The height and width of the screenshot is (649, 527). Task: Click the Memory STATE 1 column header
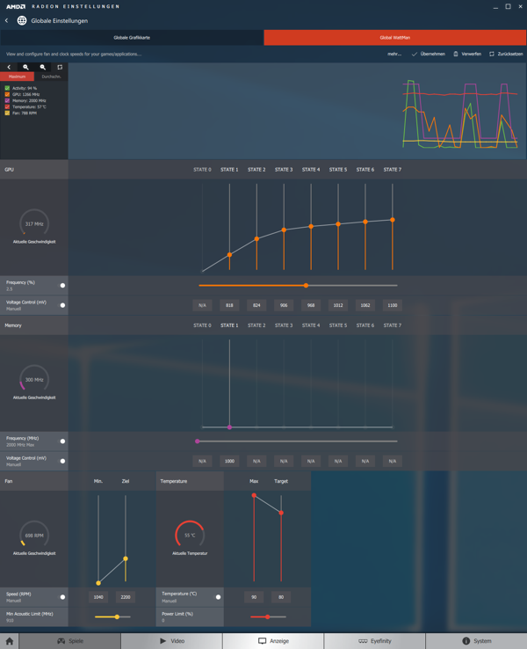click(x=229, y=325)
